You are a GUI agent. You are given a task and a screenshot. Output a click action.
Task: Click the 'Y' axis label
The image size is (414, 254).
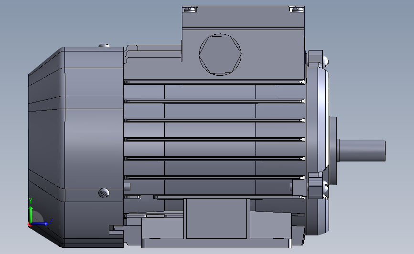(31, 201)
